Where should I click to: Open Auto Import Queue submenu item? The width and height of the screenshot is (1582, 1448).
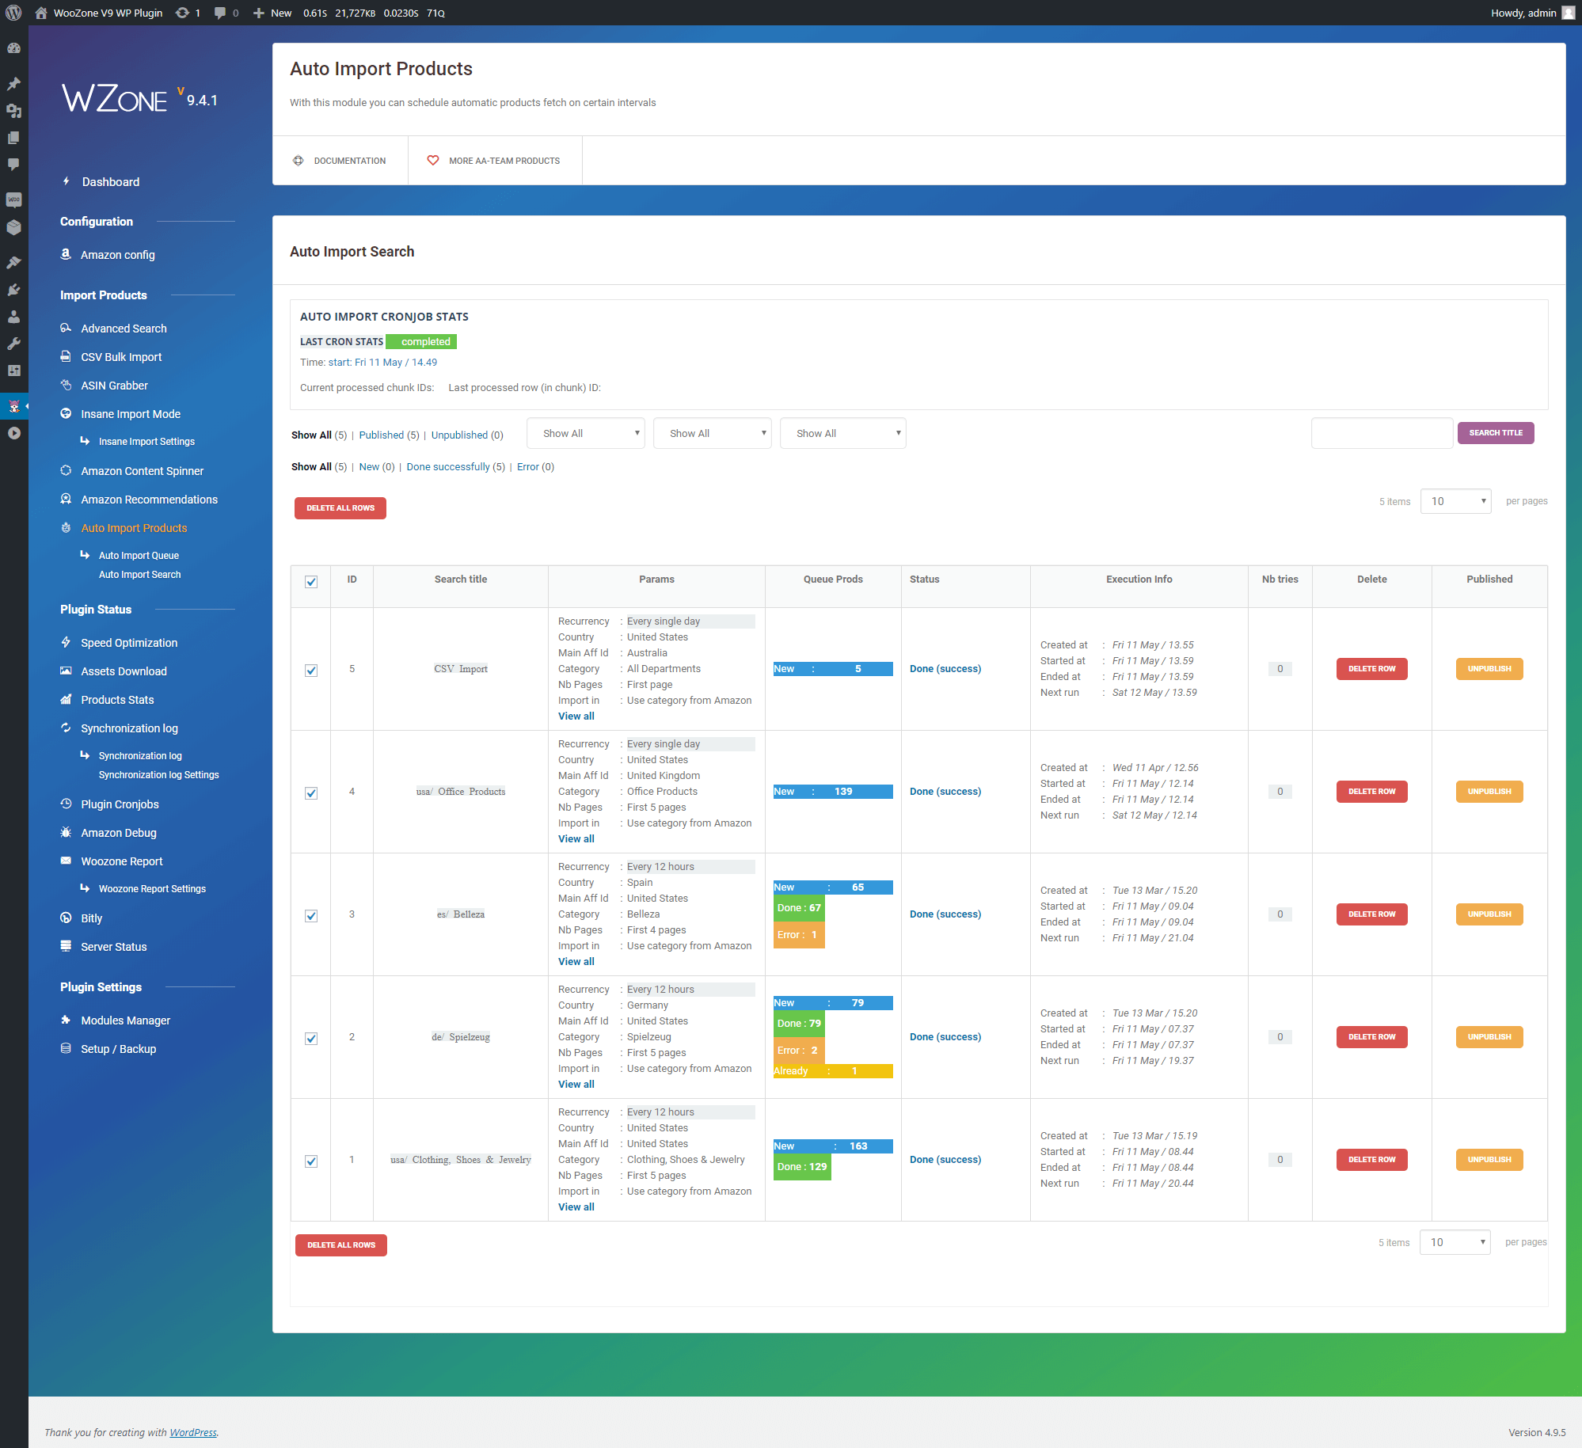(139, 555)
